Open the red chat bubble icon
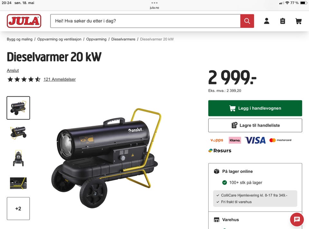Screen dimensions: 309x229 click(x=297, y=219)
